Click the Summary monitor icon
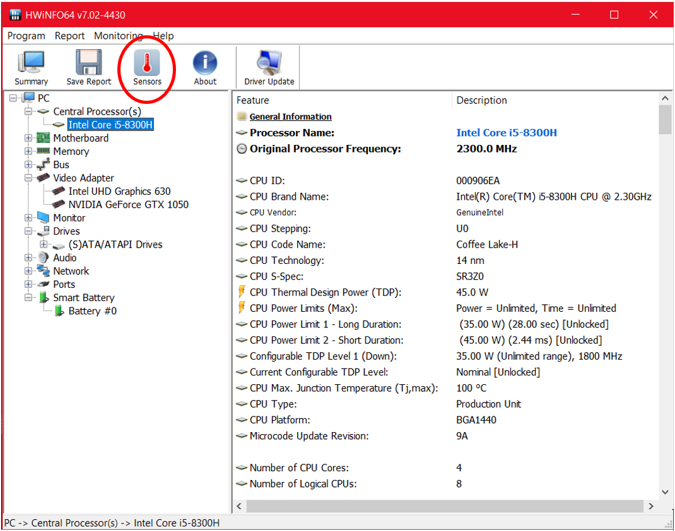Screen dimensions: 675x531 31,64
